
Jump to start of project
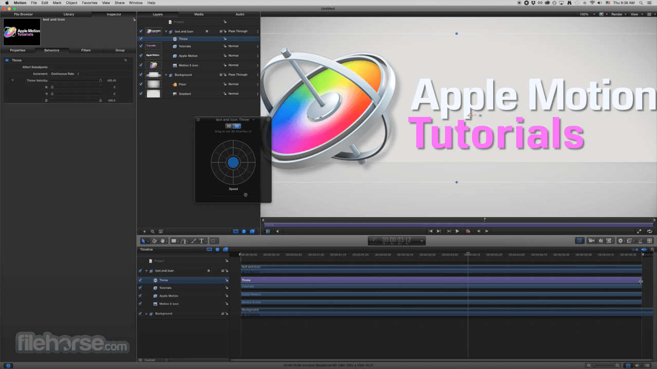pyautogui.click(x=430, y=231)
